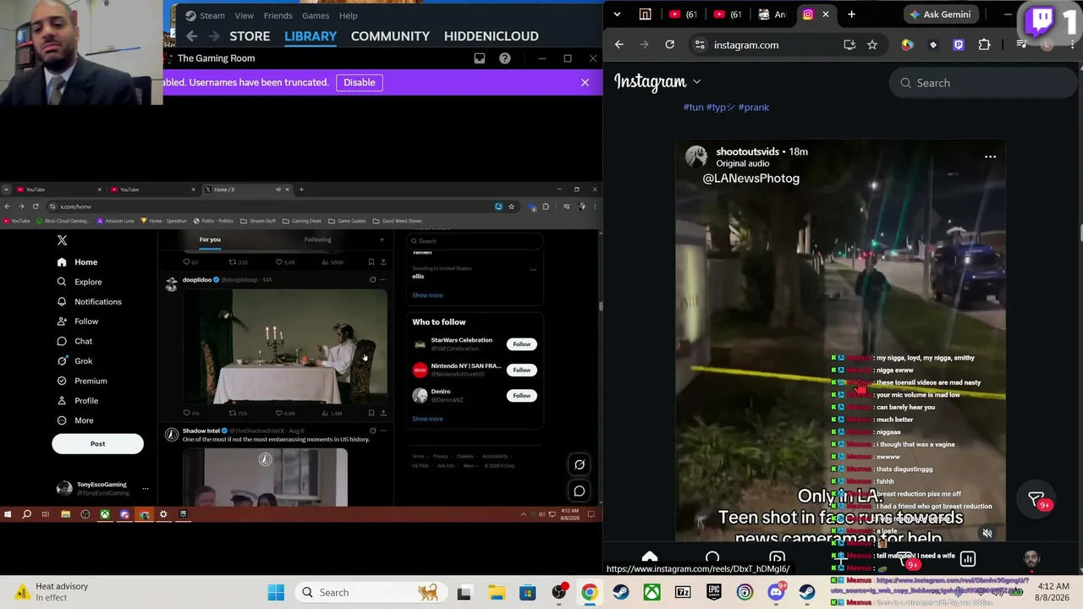Bookmark the doopiidoo post
1083x609 pixels.
coord(371,414)
